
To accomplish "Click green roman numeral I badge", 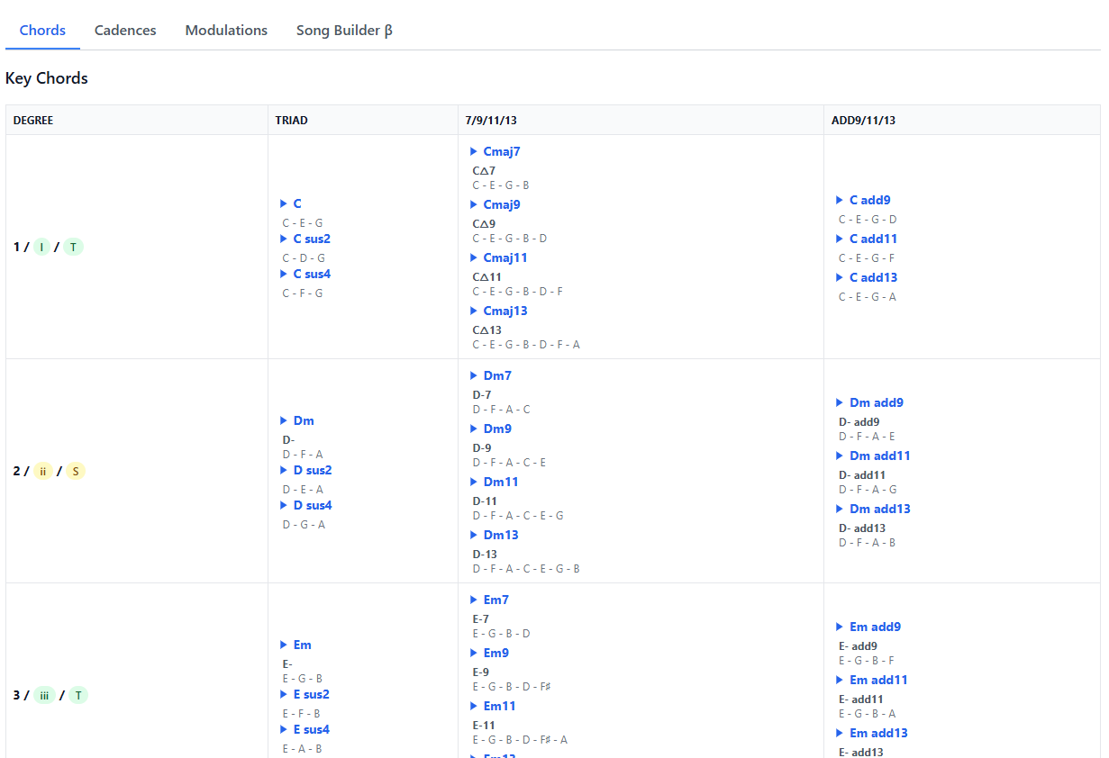I will 41,247.
